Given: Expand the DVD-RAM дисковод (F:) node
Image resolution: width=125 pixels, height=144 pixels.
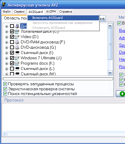Looking at the screenshot, I should click(7, 42).
